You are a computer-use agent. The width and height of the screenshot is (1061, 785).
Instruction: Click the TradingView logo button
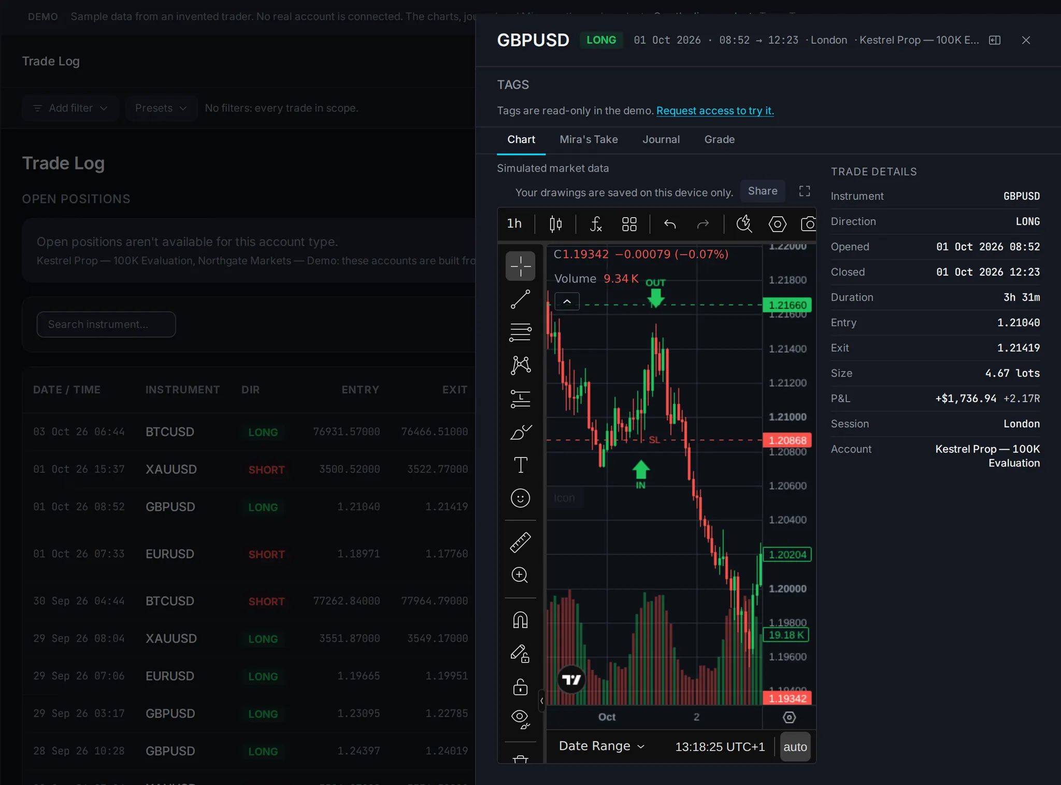click(572, 679)
